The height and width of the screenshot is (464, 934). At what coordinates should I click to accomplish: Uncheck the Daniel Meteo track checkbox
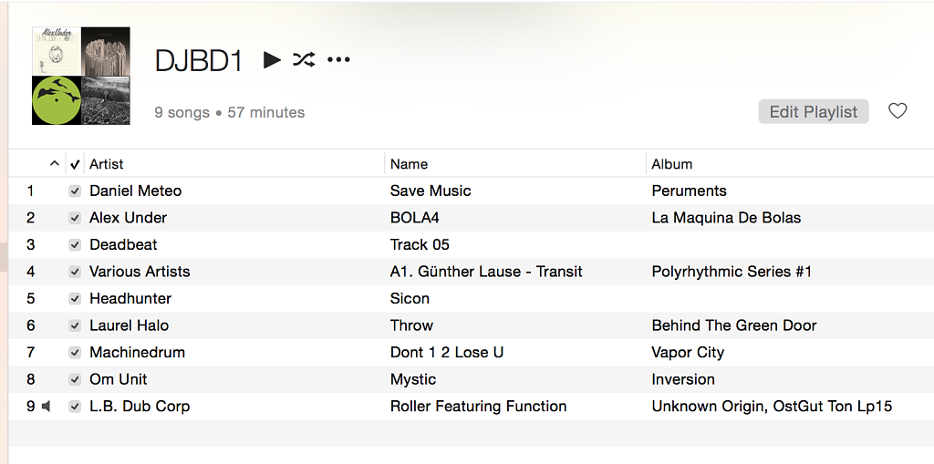pyautogui.click(x=75, y=191)
